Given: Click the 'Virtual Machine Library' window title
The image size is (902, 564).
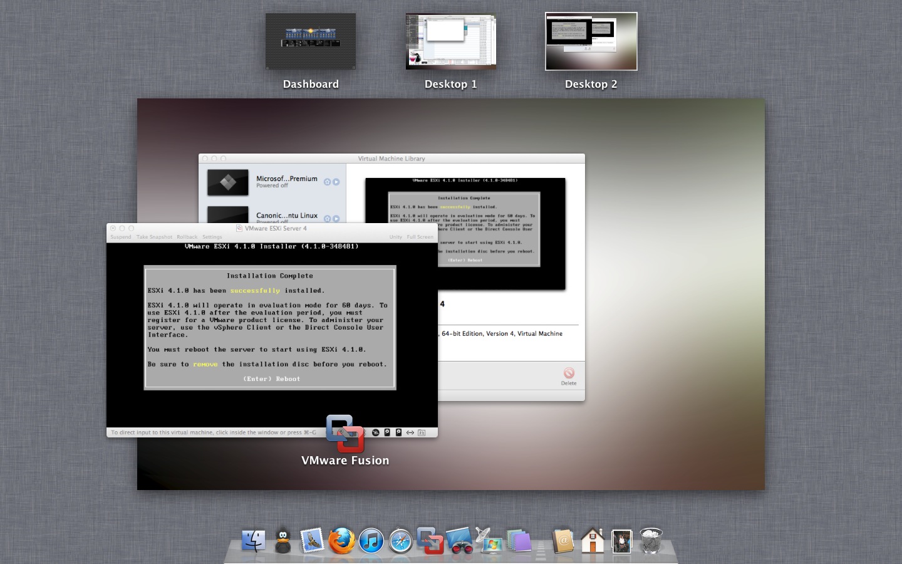Looking at the screenshot, I should click(x=391, y=159).
